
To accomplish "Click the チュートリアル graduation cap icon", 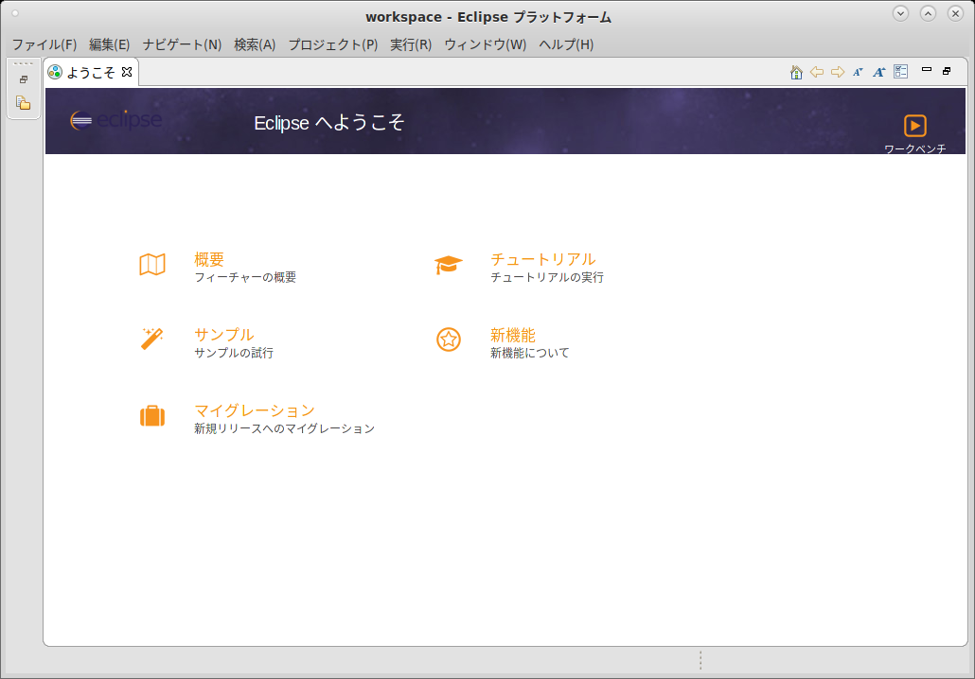I will [449, 265].
